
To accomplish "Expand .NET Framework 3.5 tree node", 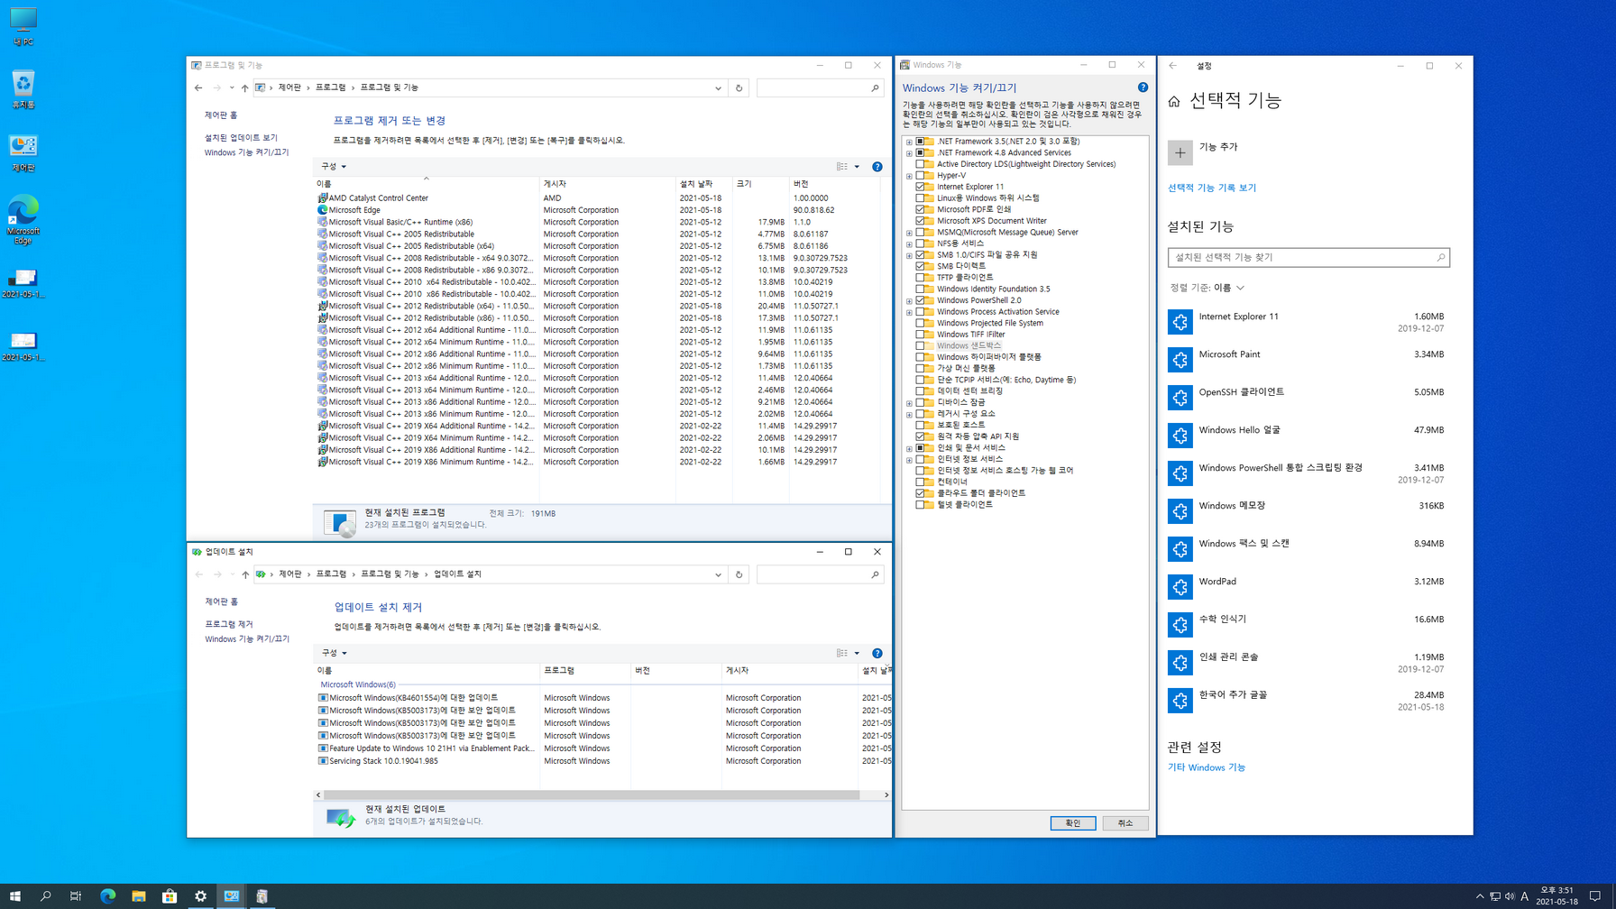I will tap(909, 142).
